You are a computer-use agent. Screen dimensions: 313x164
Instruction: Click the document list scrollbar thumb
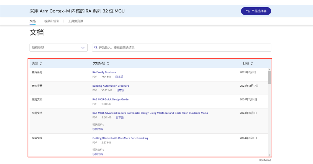(x=270, y=77)
